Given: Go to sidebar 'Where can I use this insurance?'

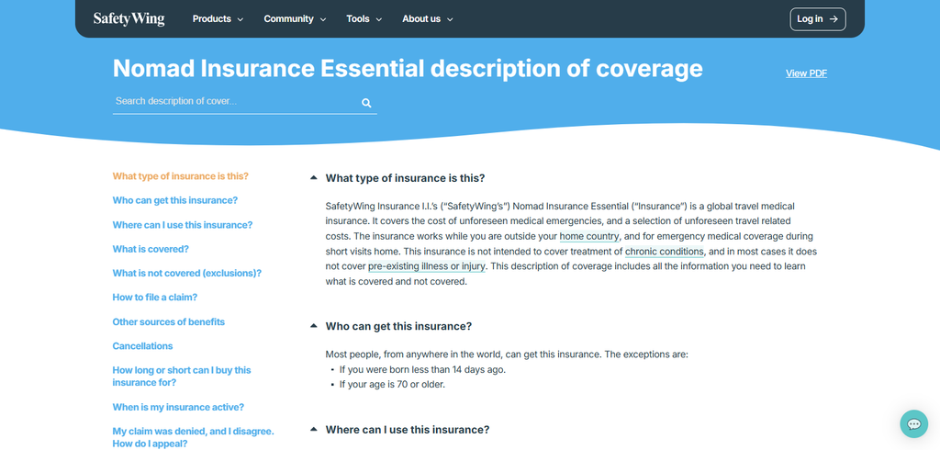Looking at the screenshot, I should [x=183, y=225].
